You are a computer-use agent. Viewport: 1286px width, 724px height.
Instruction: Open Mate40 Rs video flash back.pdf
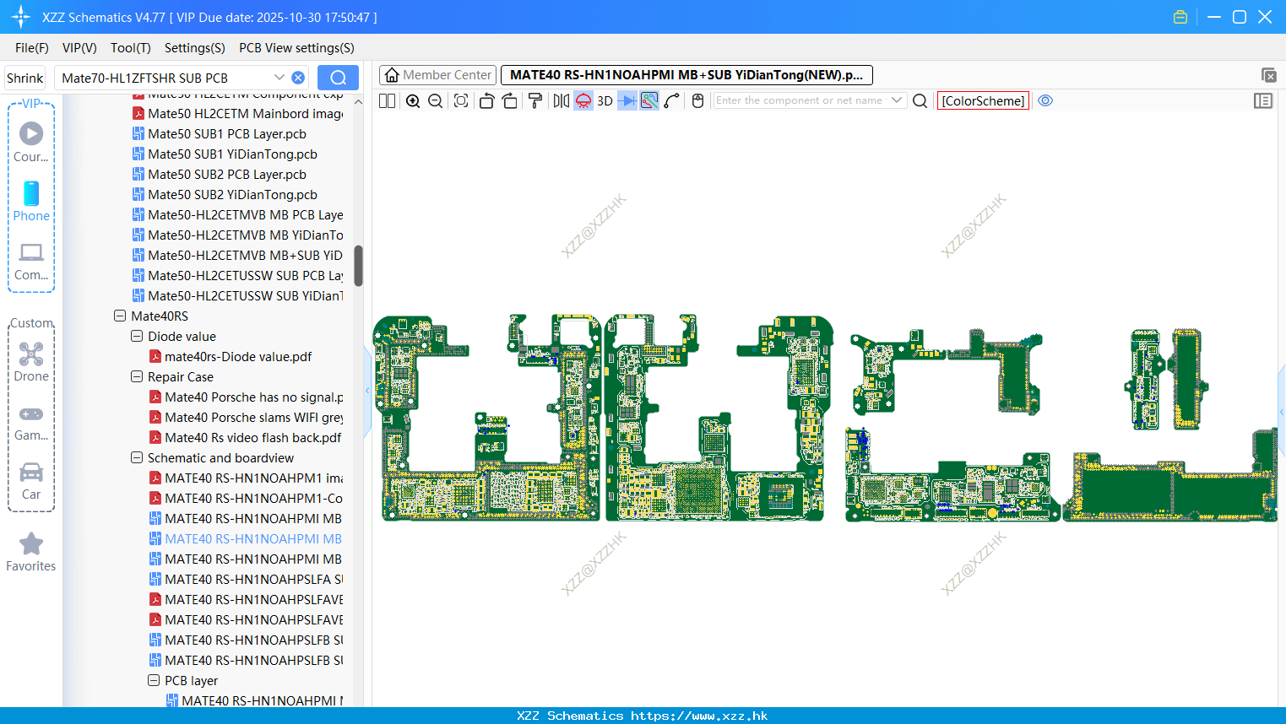(x=246, y=438)
